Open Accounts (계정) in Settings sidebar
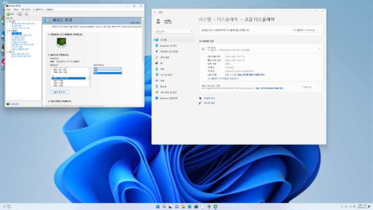373x210 pixels. (174, 69)
